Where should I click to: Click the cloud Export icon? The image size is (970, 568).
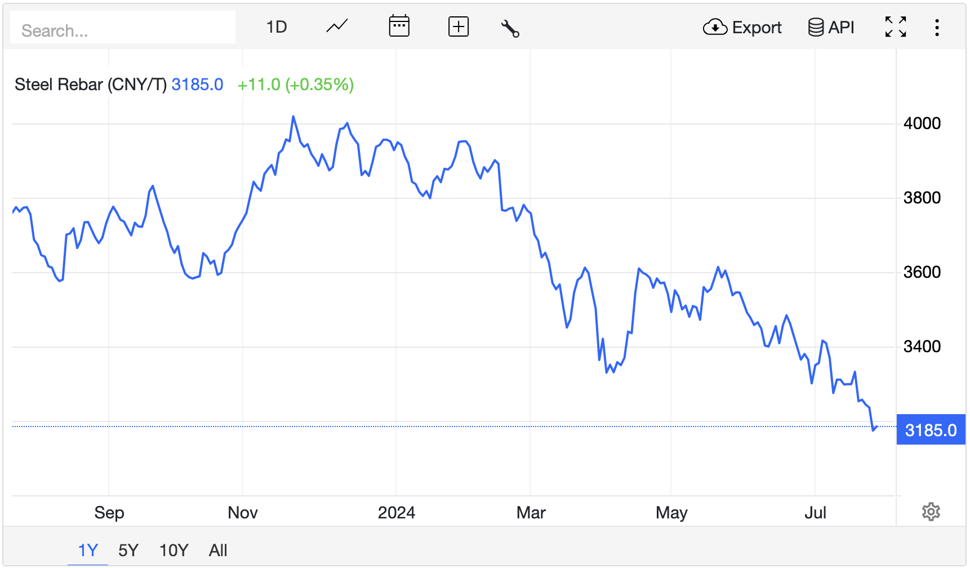tap(715, 27)
